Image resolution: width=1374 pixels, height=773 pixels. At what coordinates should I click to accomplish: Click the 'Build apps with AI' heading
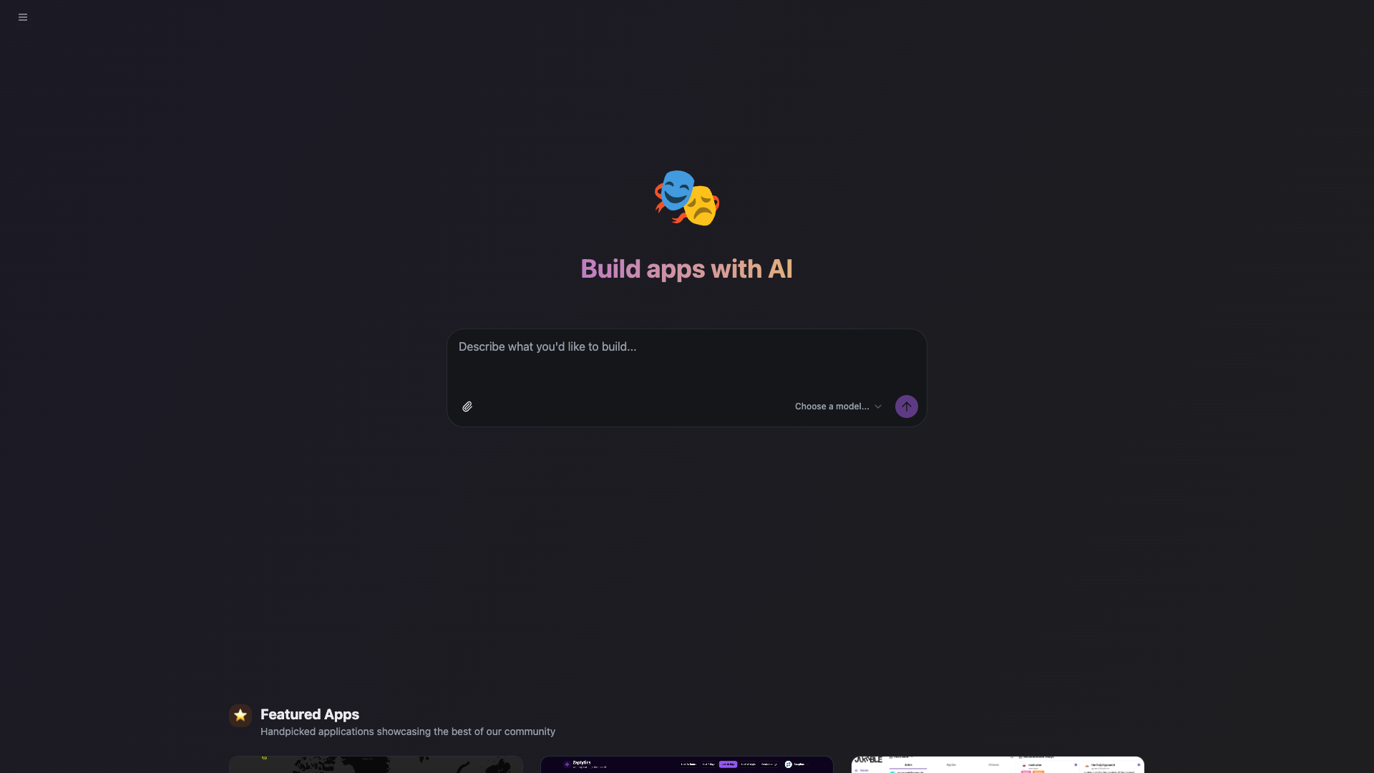[x=686, y=269]
